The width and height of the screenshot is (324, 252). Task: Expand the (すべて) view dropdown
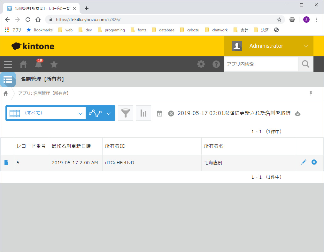(80, 113)
